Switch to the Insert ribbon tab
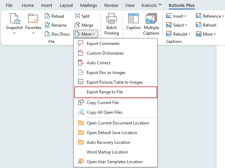Image resolution: width=225 pixels, height=168 pixels. [47, 6]
